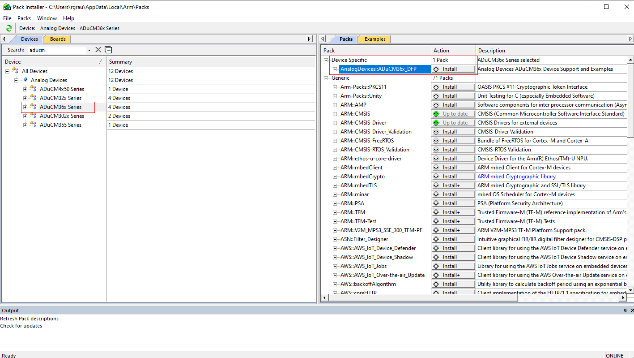Sort by the Device column header
Screen dimensions: 634x358
54,62
